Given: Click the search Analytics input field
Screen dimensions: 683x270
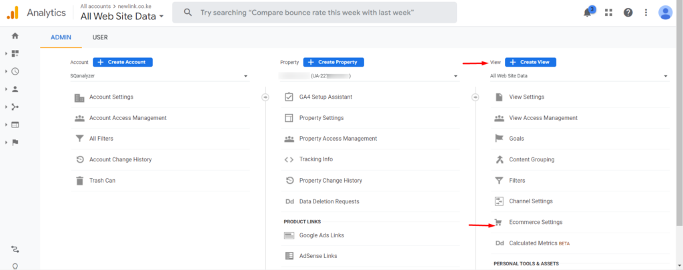Looking at the screenshot, I should (315, 13).
